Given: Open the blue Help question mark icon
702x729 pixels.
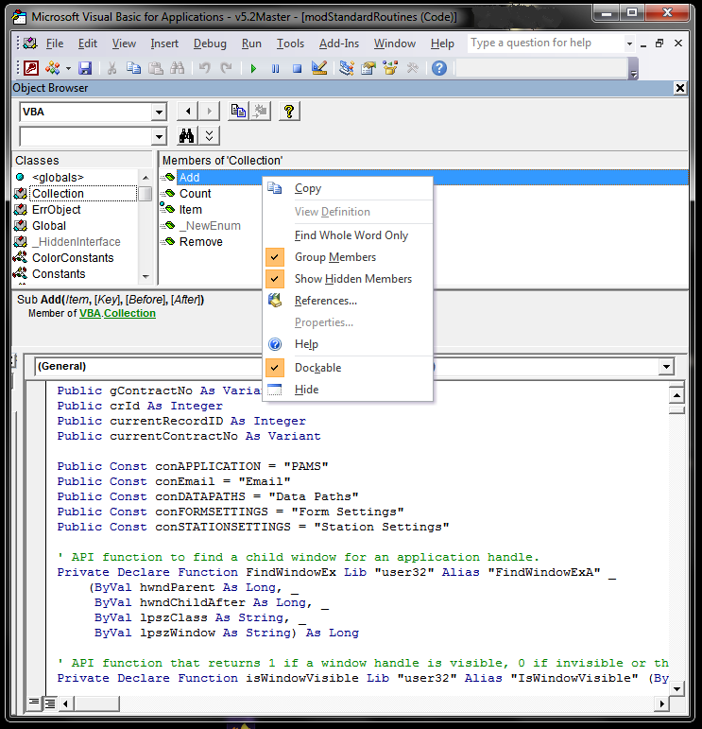Looking at the screenshot, I should 439,68.
